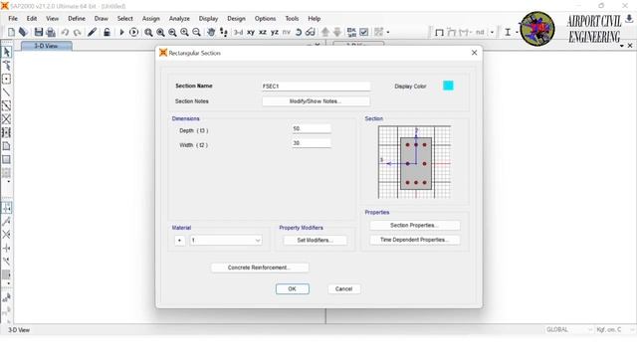Set the 3-d view toolbar button

coord(239,32)
